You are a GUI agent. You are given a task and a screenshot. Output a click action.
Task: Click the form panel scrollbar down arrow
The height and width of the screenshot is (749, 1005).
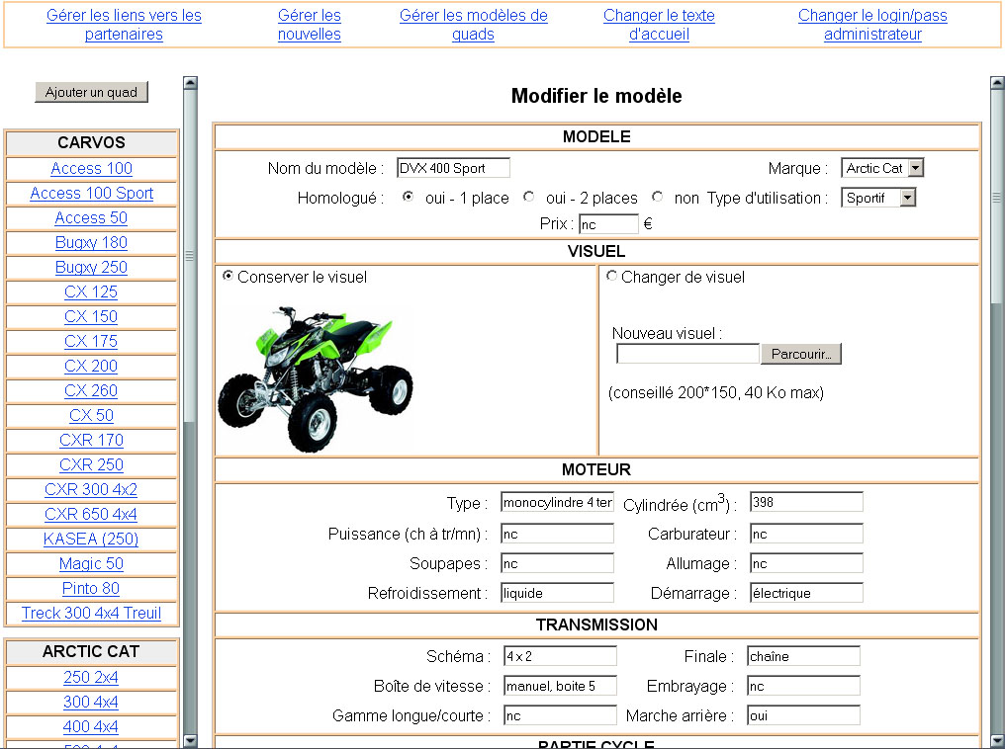tap(997, 741)
